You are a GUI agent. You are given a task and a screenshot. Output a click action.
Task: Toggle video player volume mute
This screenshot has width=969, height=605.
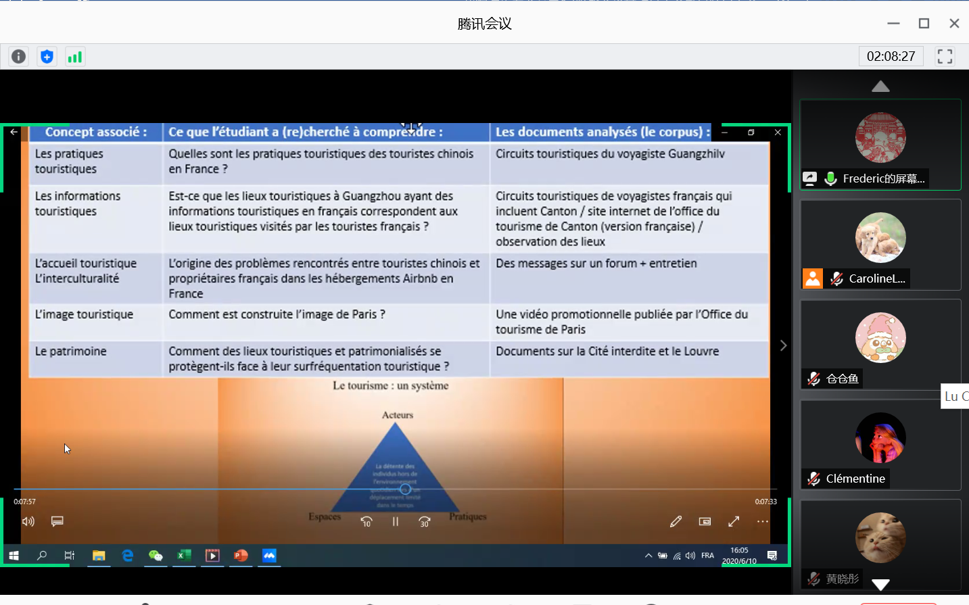[x=28, y=521]
